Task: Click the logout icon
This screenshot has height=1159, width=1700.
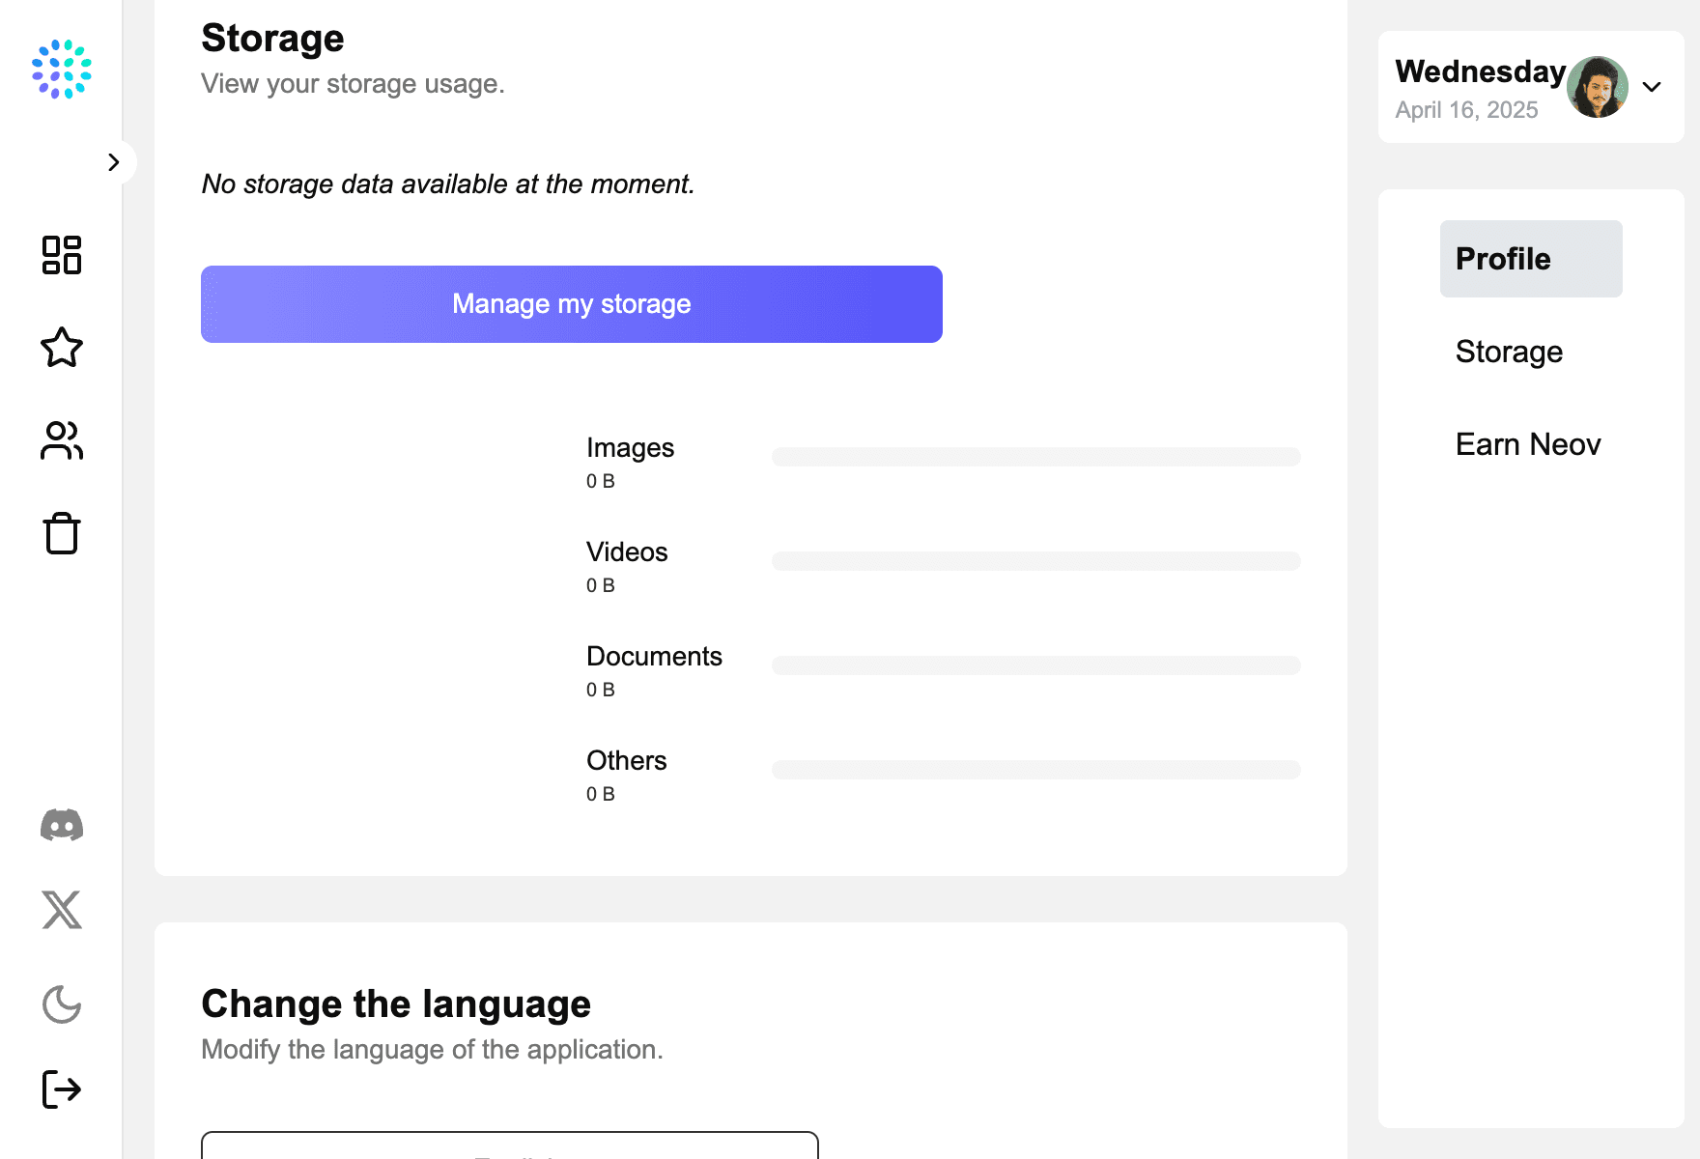Action: (62, 1089)
